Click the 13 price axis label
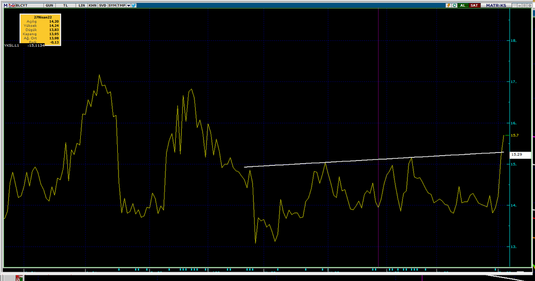This screenshot has height=281, width=535. 513,247
